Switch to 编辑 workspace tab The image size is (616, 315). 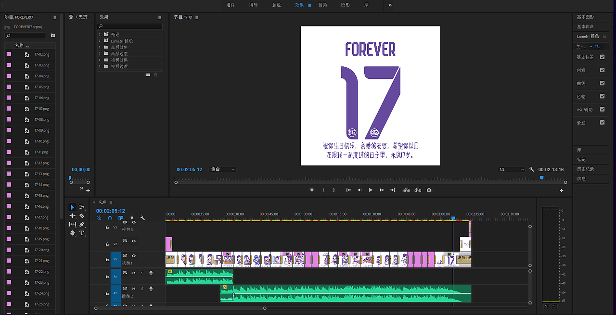click(253, 5)
